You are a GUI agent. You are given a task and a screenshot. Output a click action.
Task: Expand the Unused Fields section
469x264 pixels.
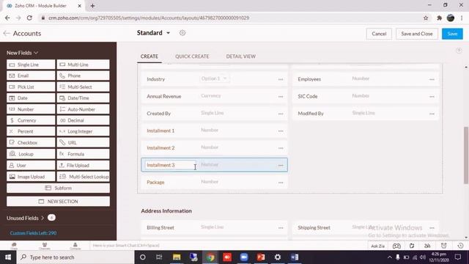click(26, 218)
